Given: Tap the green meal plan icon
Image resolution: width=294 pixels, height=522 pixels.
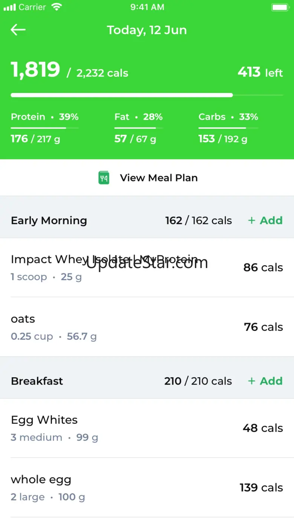Looking at the screenshot, I should 104,178.
